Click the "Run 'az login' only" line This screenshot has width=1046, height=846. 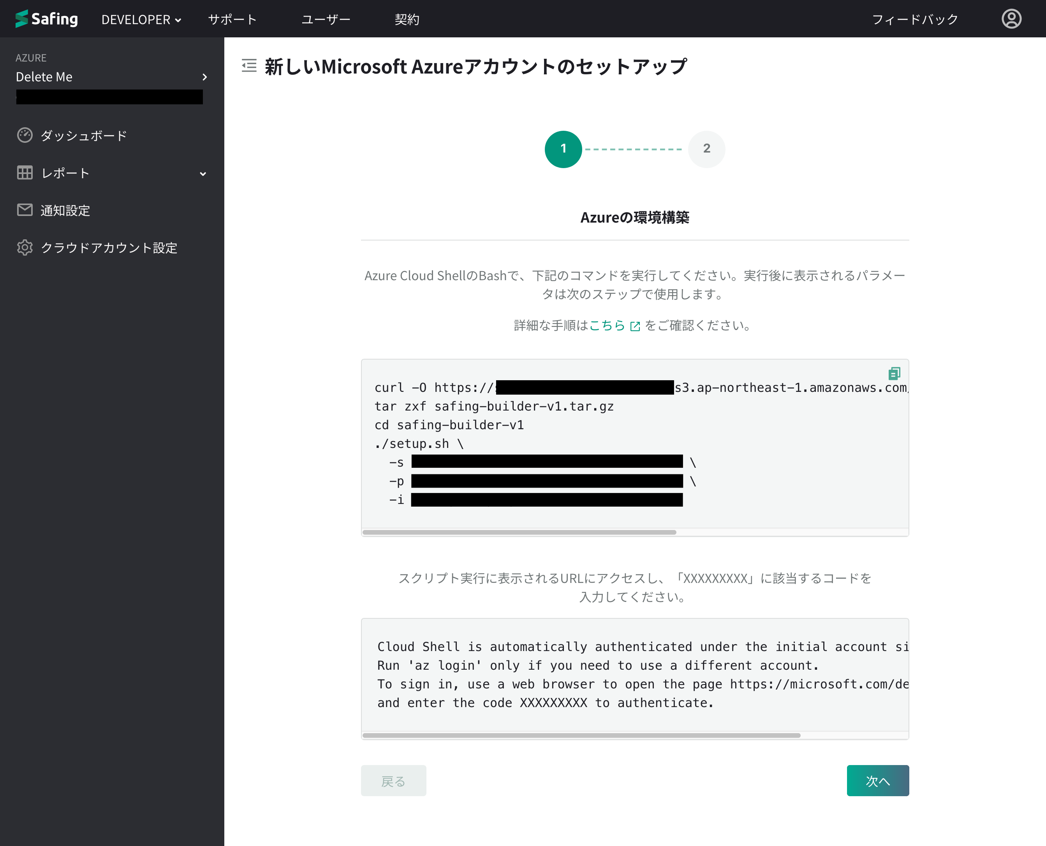coord(598,666)
